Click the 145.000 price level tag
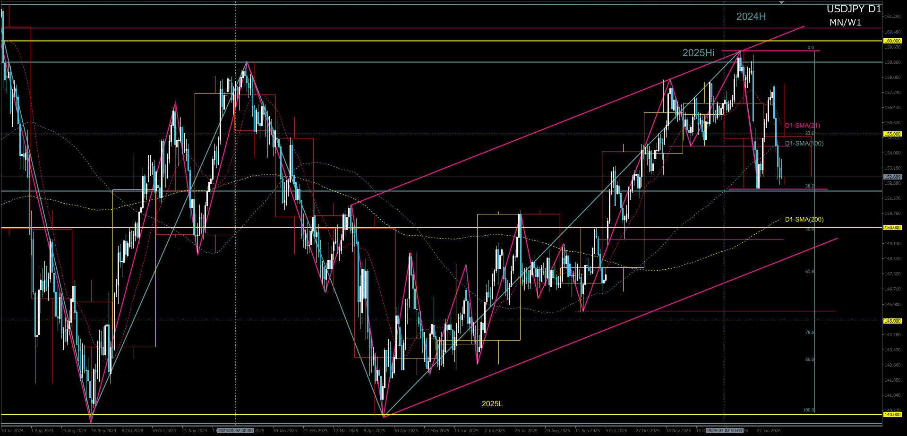Screen dimensions: 907x436 point(892,321)
